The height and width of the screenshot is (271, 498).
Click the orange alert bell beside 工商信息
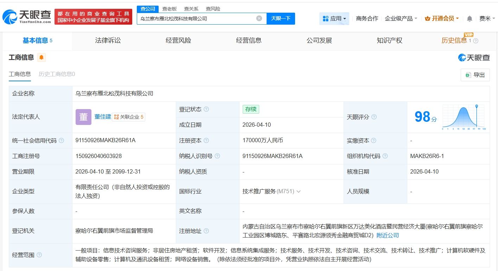41,57
